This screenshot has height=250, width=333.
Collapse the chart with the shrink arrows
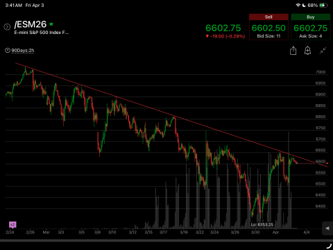coord(323,51)
